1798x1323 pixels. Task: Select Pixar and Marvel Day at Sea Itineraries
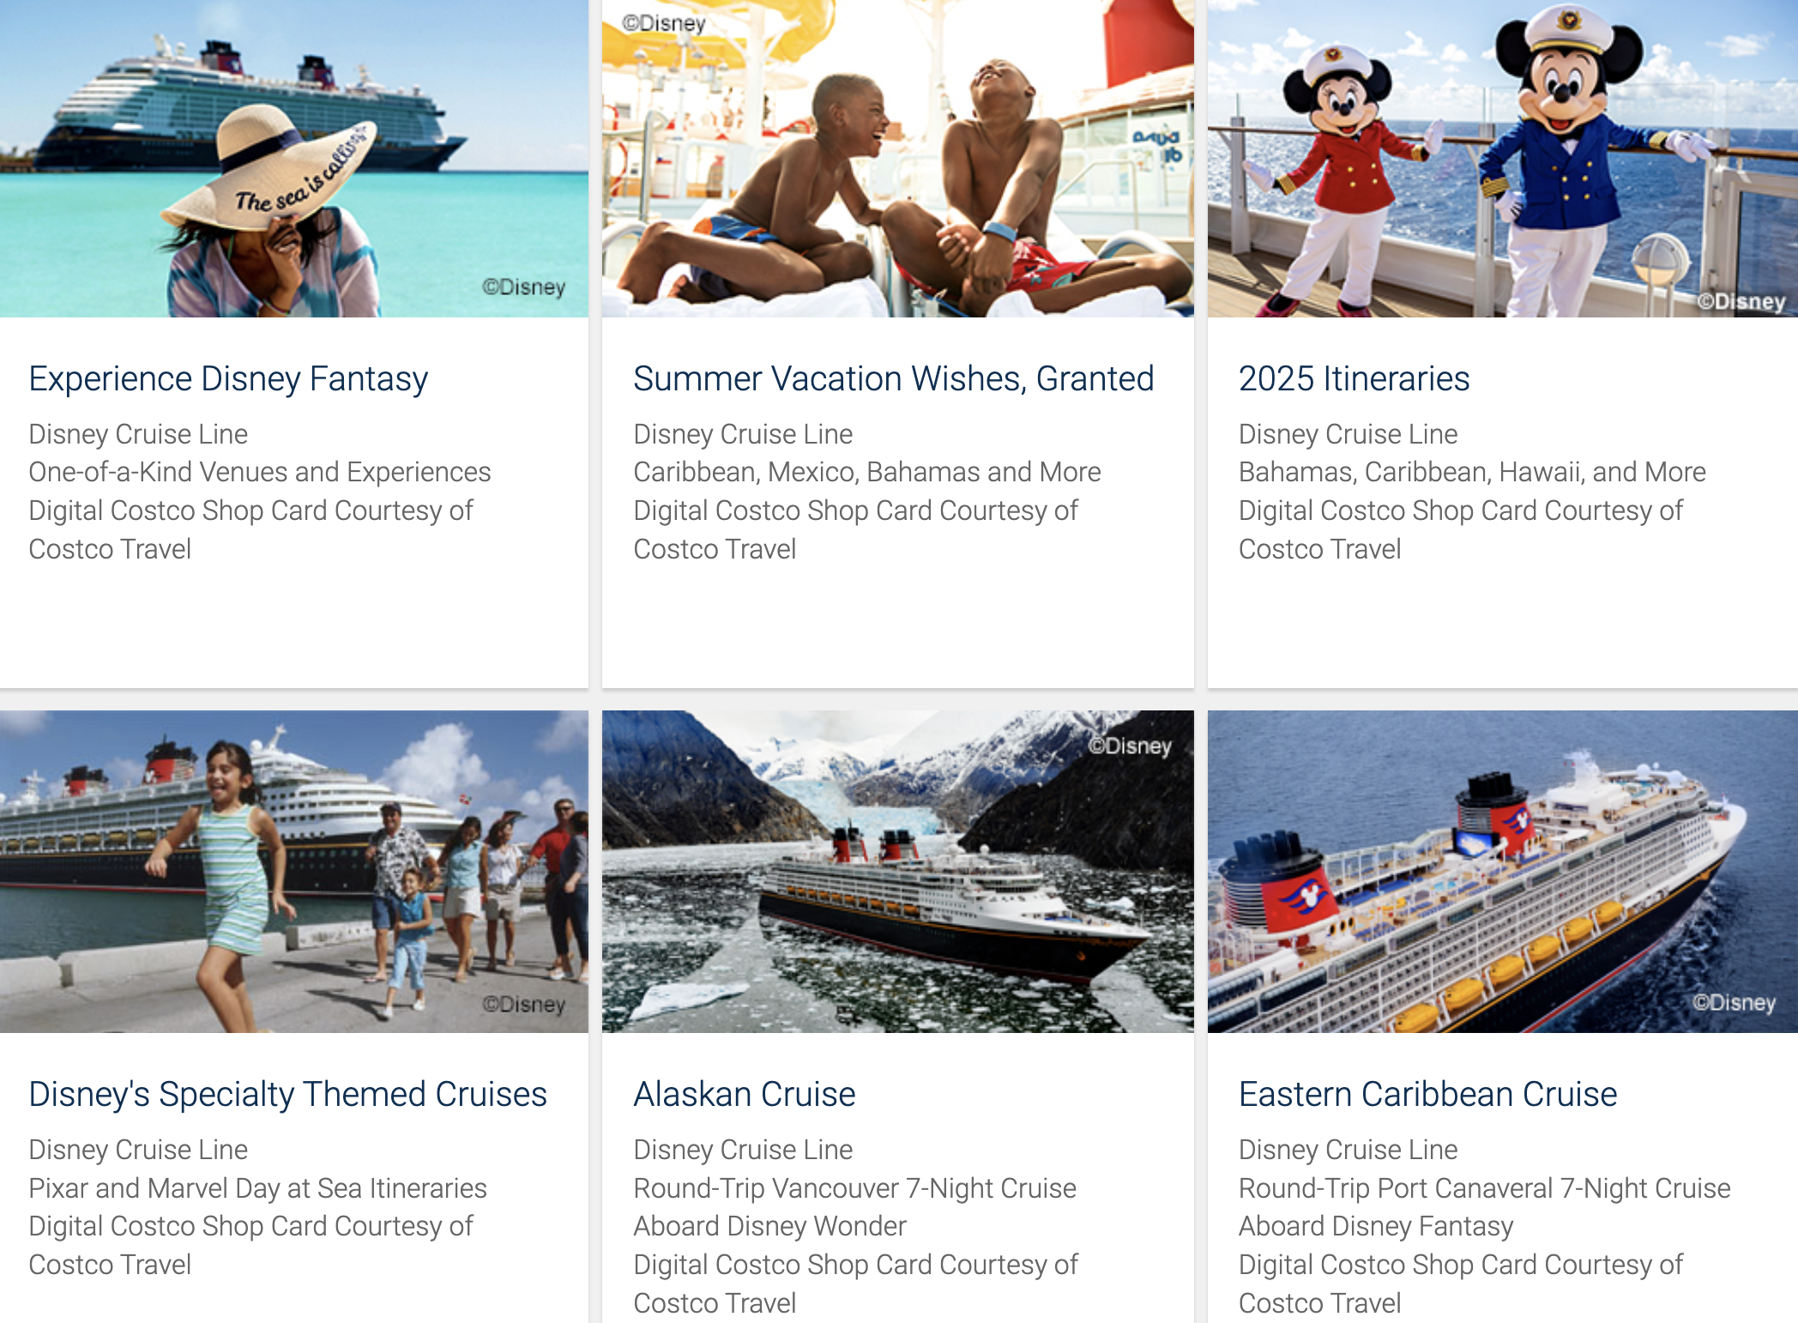[x=257, y=1188]
